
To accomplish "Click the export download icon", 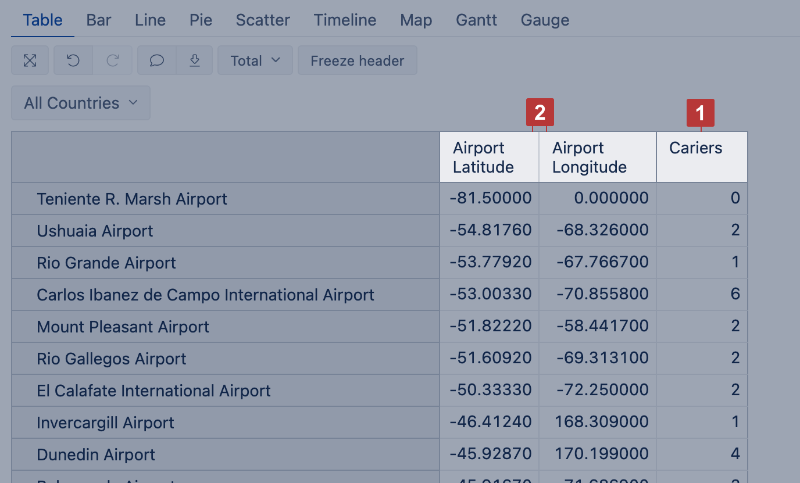I will pyautogui.click(x=195, y=60).
